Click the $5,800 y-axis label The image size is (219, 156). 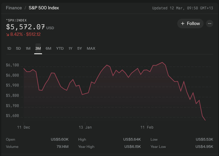[x=12, y=95]
